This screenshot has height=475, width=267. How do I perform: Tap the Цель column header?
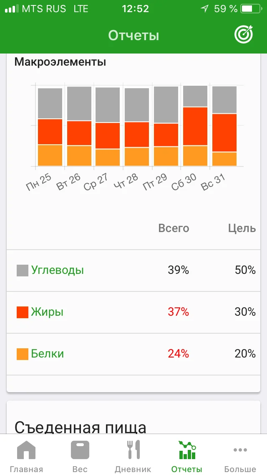[242, 228]
